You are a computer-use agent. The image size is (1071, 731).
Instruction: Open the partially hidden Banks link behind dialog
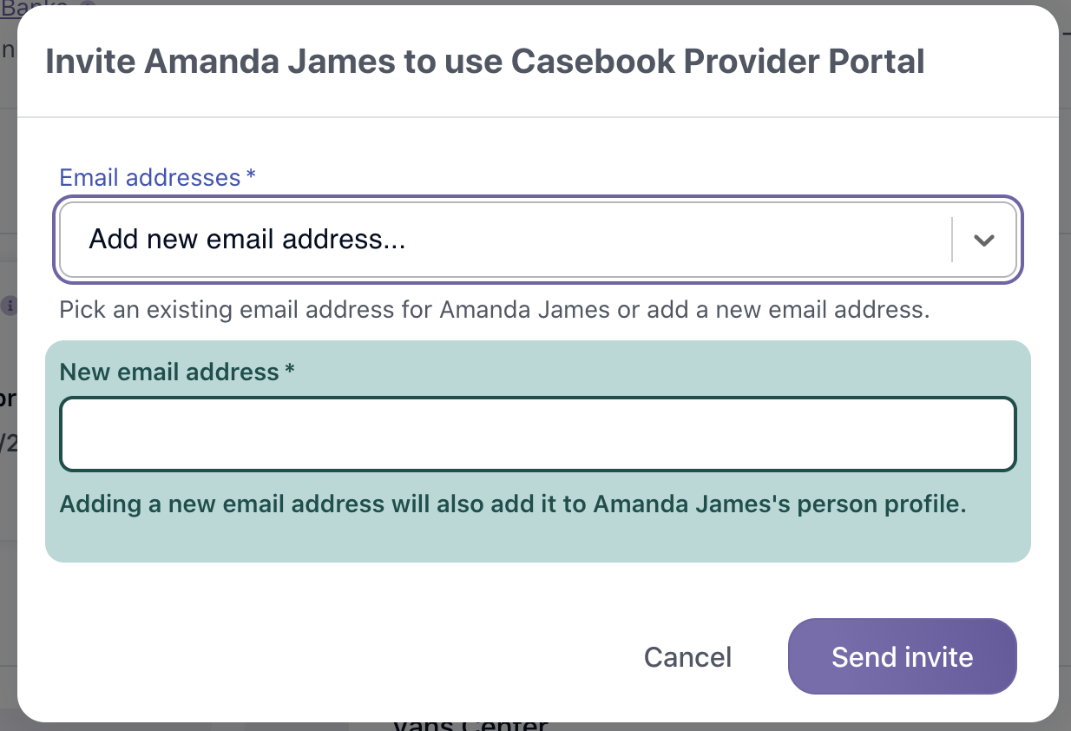point(35,3)
